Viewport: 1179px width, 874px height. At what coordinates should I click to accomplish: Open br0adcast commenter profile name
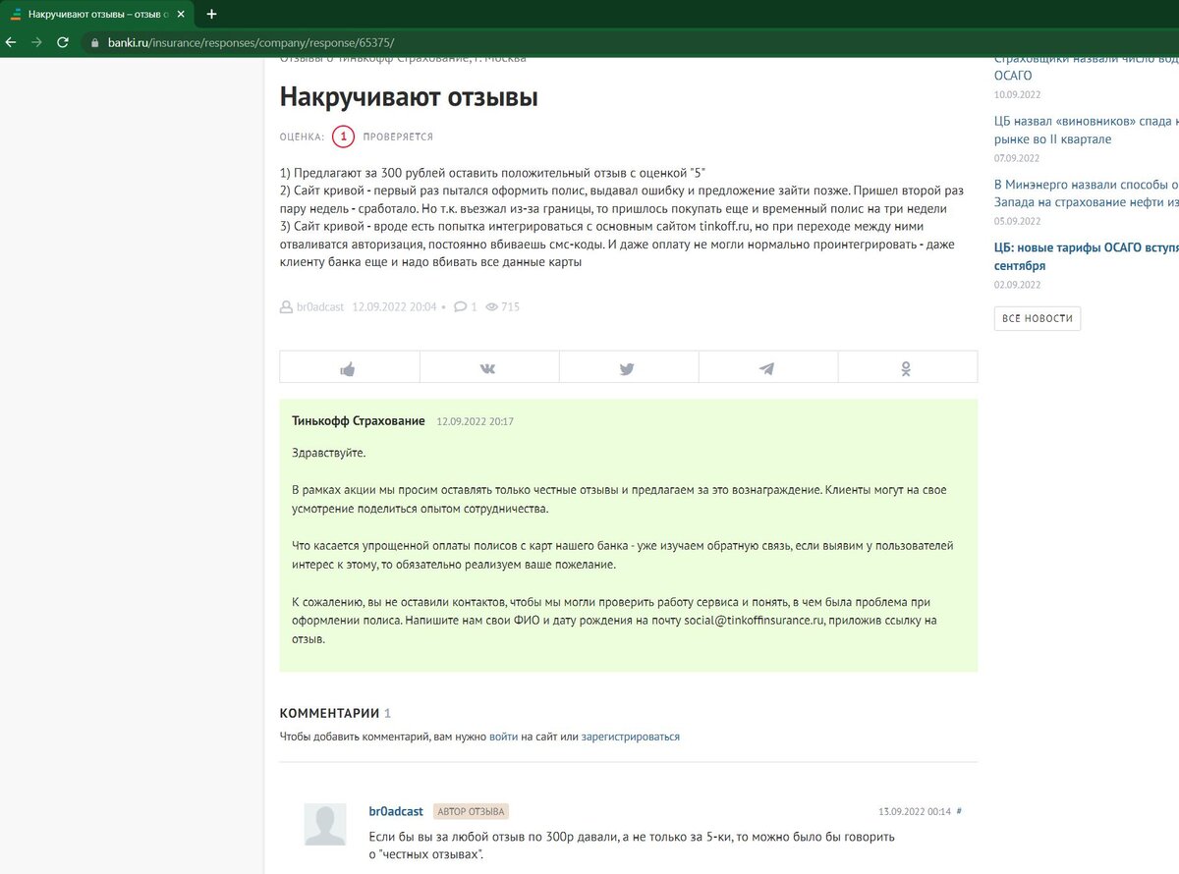(396, 811)
